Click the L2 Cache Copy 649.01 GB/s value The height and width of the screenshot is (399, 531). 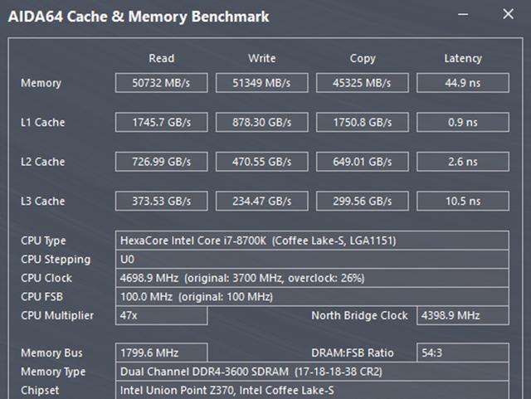[363, 162]
